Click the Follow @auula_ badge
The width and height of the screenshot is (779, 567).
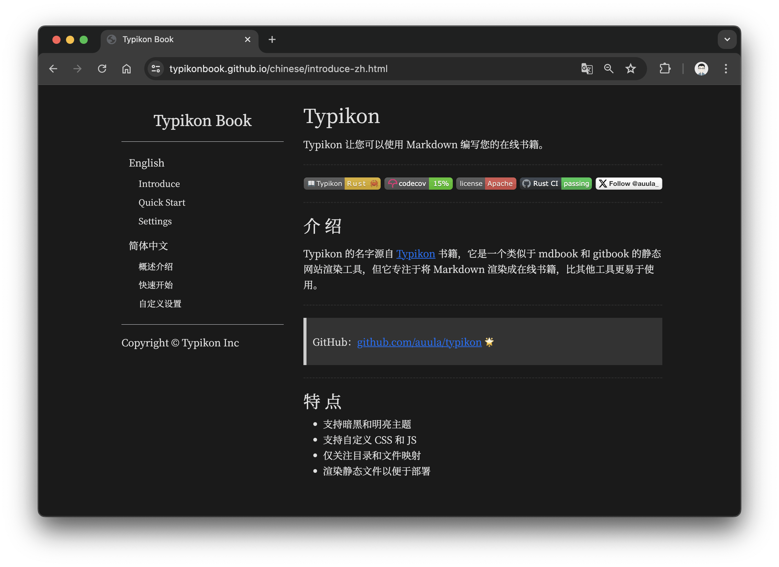(x=629, y=184)
